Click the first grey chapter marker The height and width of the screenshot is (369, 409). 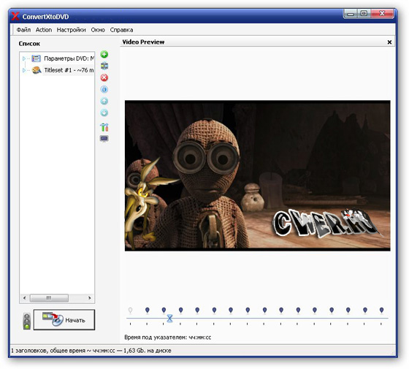pos(130,311)
